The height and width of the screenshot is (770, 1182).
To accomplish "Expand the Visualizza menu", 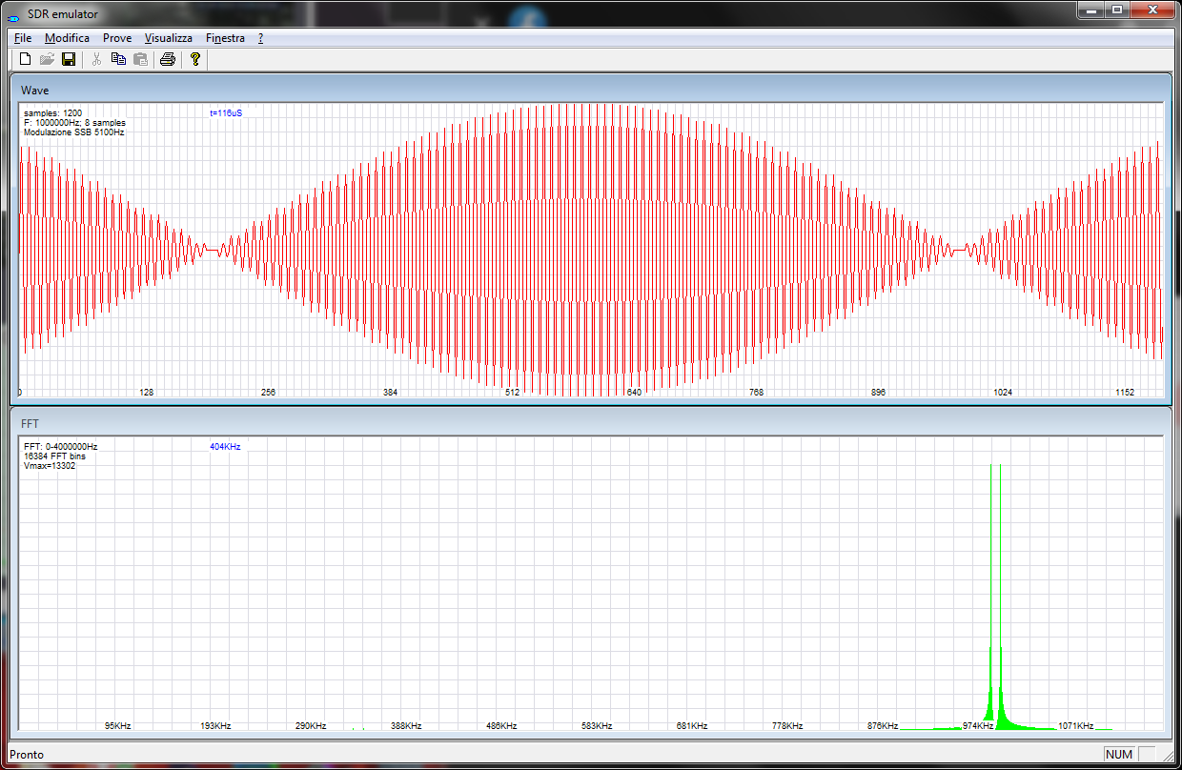I will [x=168, y=38].
